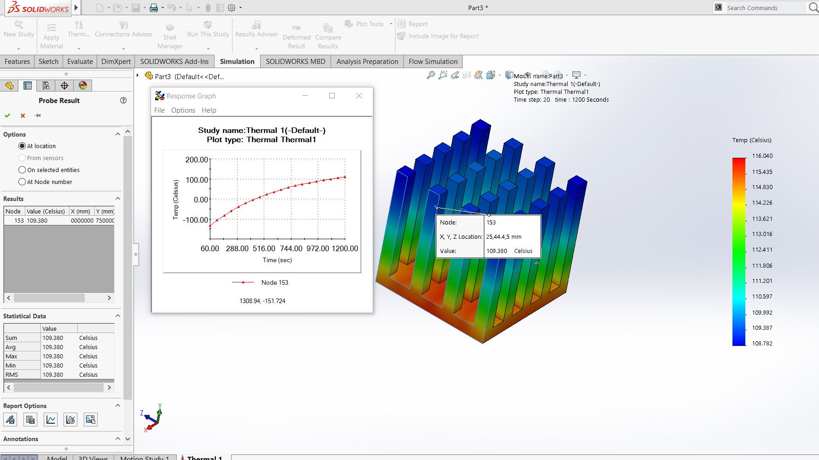This screenshot has width=819, height=460.
Task: Switch to the Features tab
Action: point(17,62)
